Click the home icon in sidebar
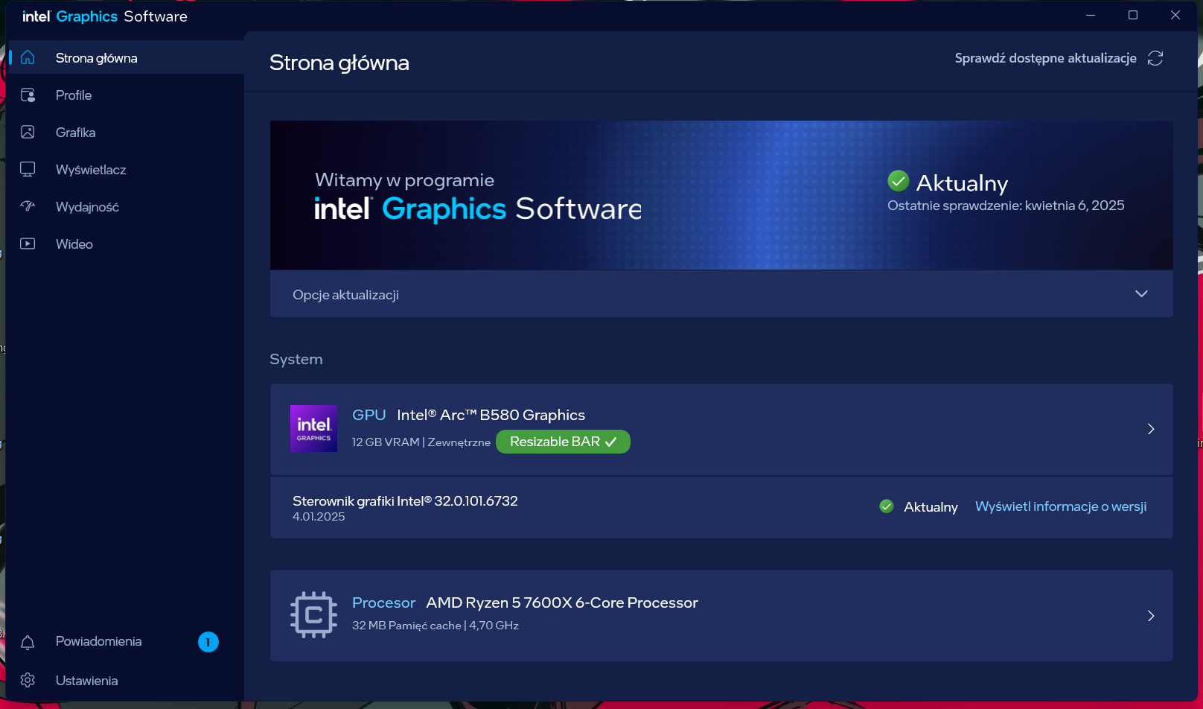1203x709 pixels. click(28, 57)
